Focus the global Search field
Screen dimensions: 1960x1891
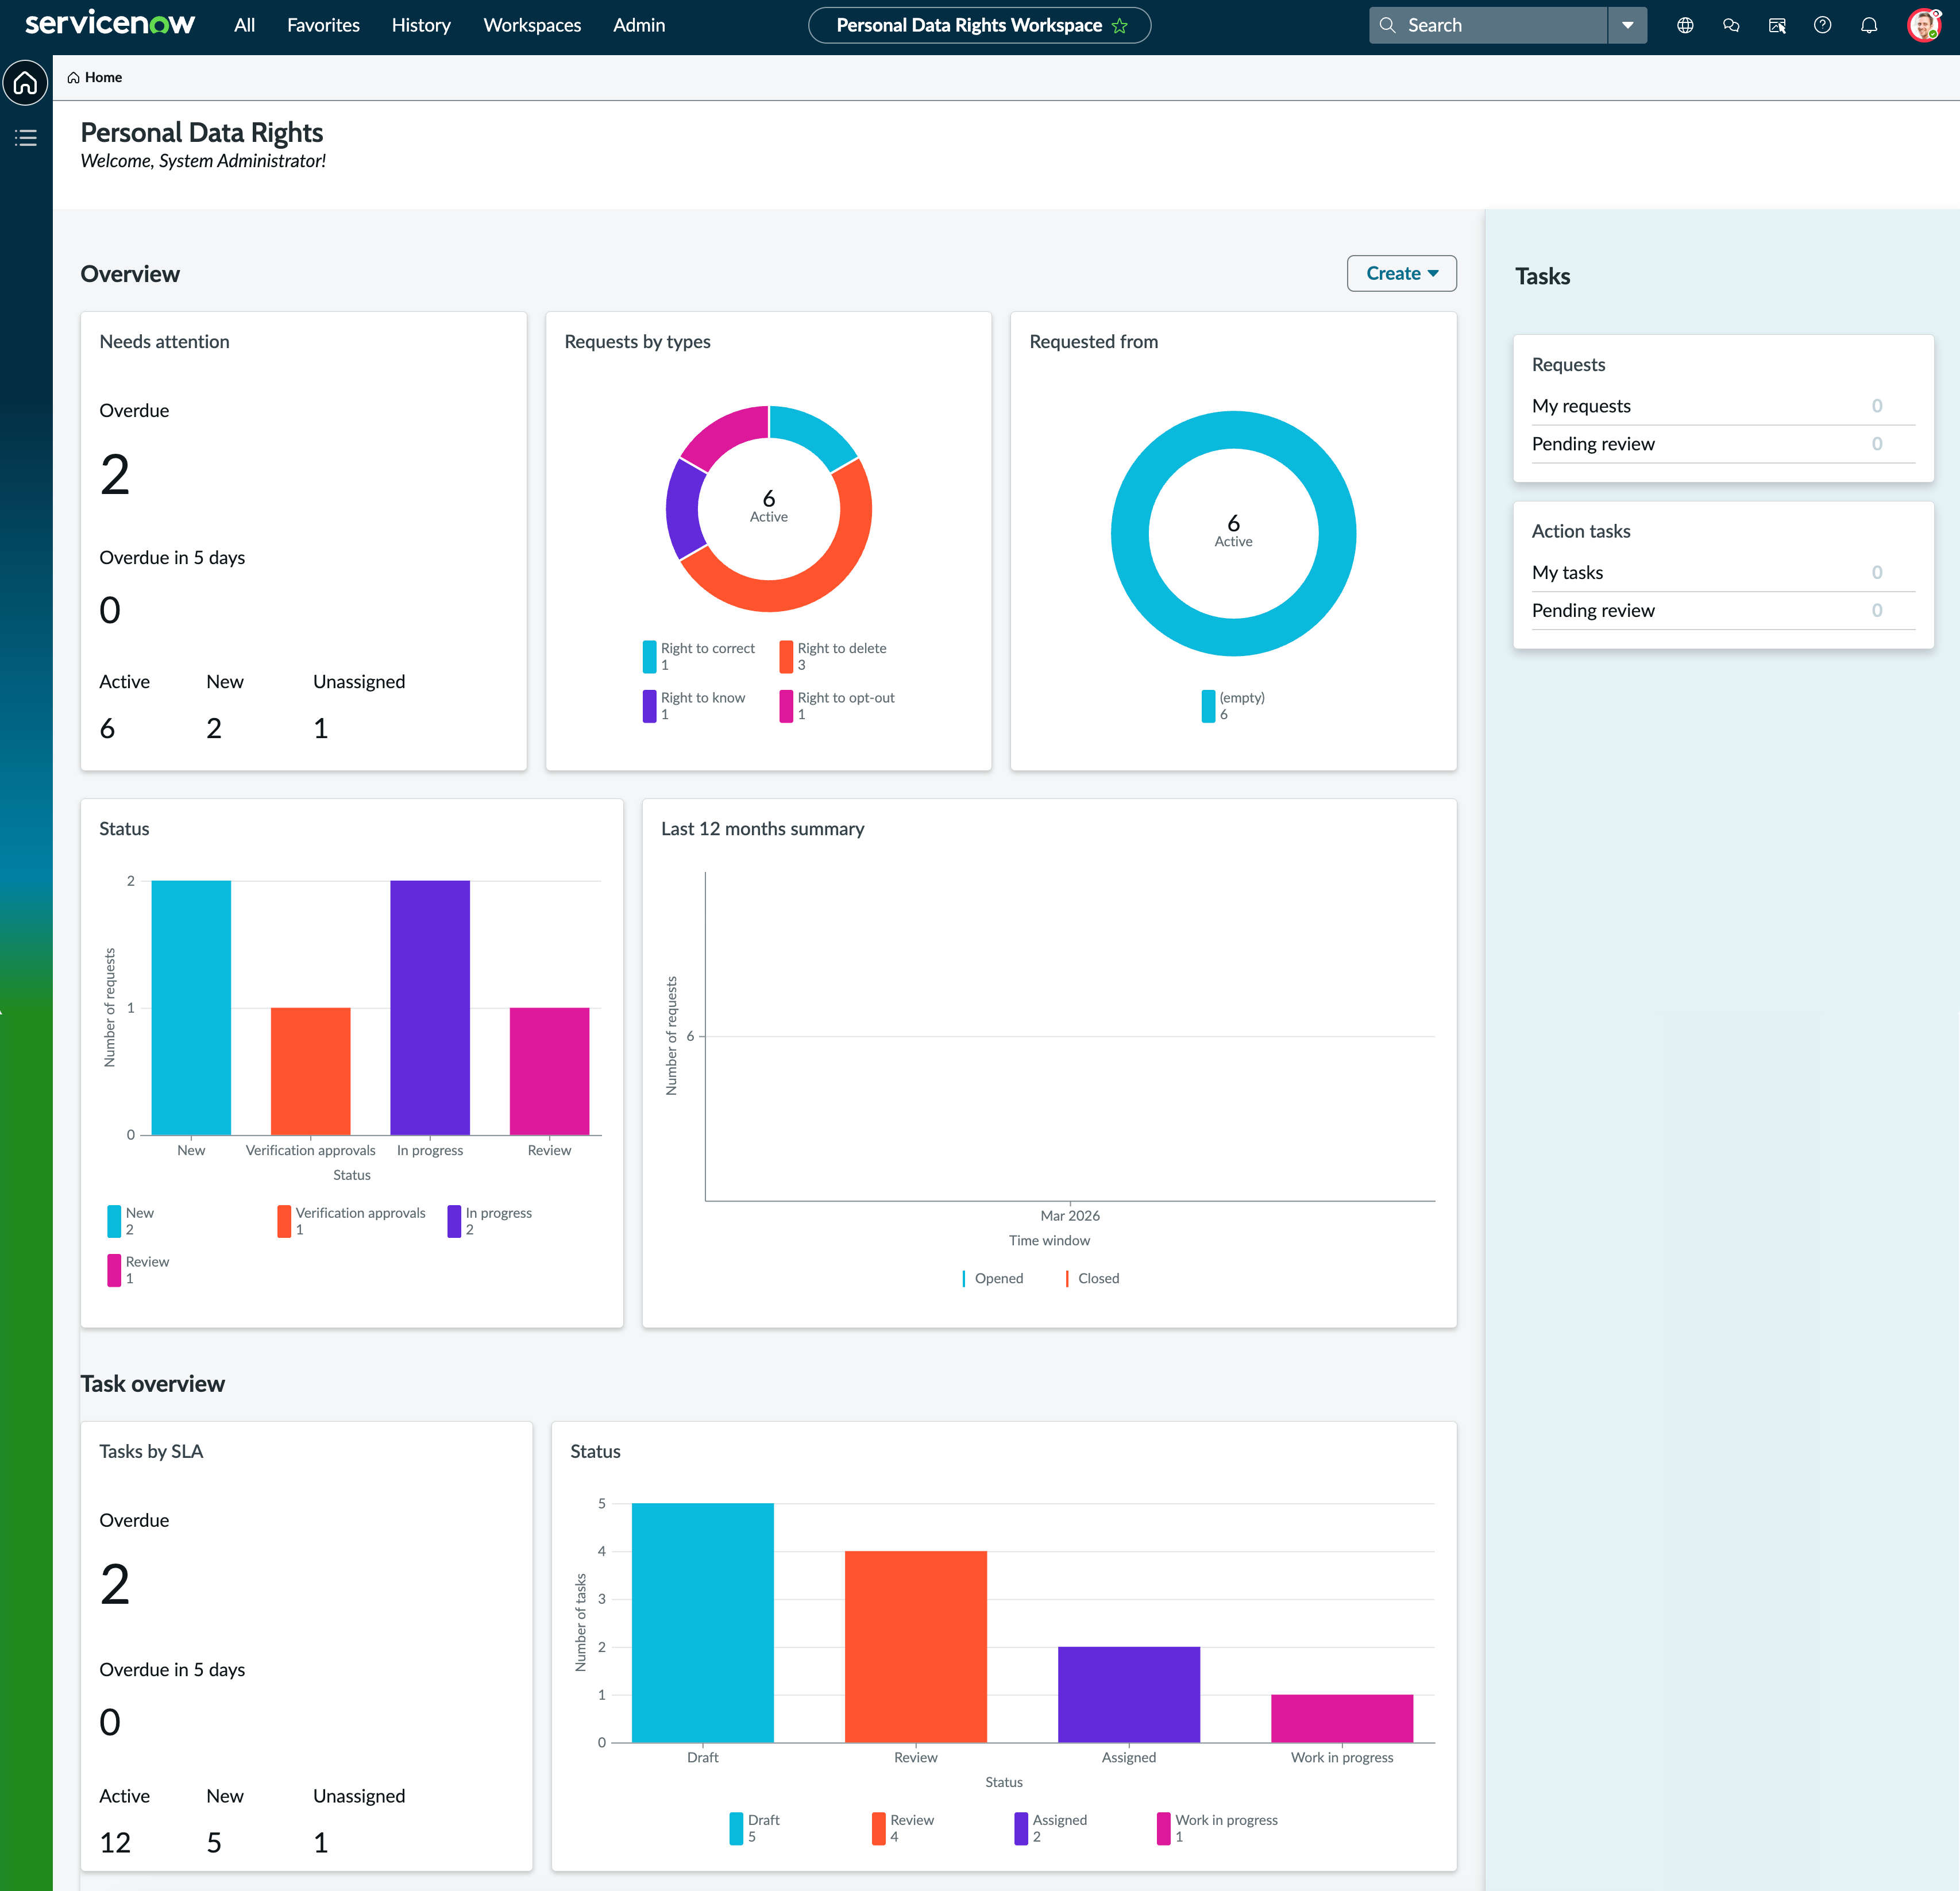[1488, 25]
